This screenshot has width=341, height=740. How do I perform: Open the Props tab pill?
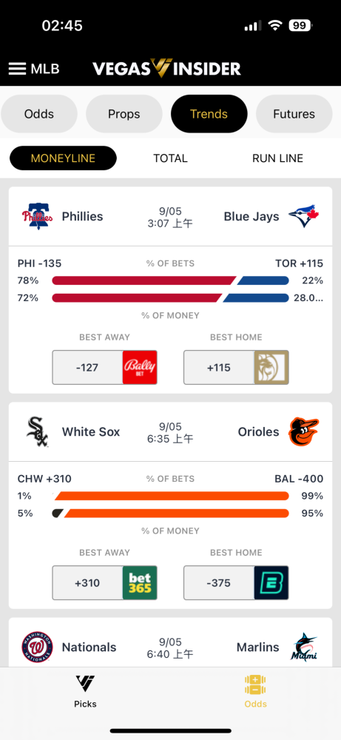(x=124, y=114)
